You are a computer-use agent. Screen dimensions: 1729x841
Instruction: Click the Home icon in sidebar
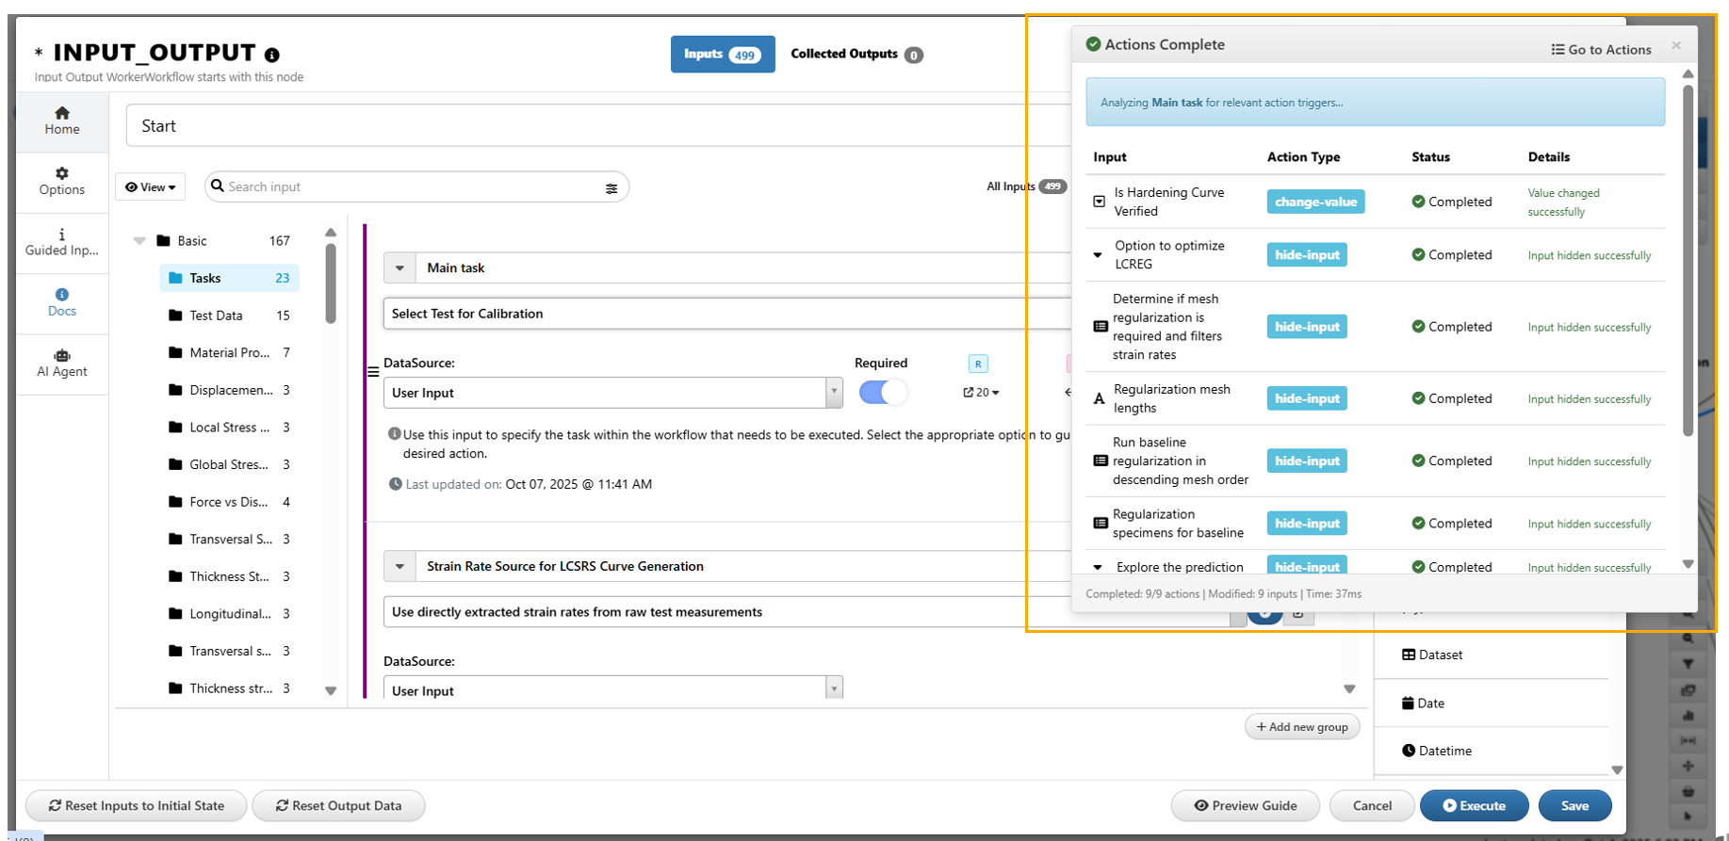62,113
